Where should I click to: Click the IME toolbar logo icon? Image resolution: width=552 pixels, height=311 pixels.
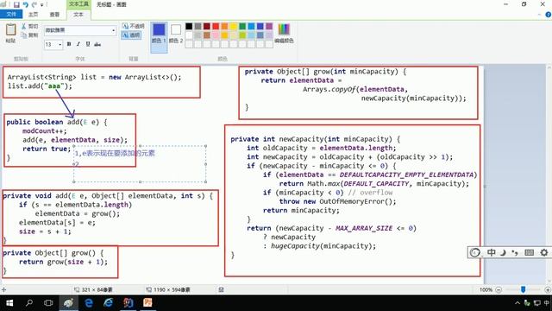[475, 252]
